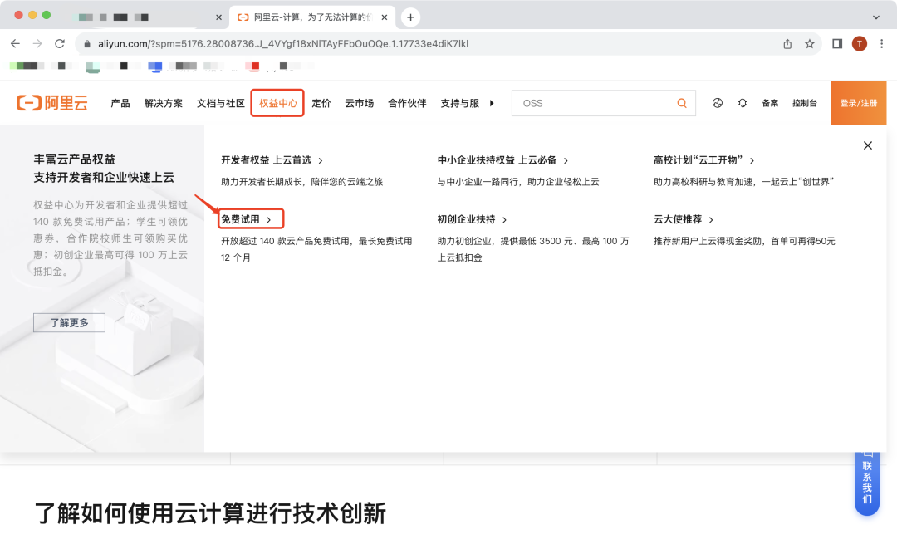This screenshot has width=897, height=554.
Task: Select the globe language icon
Action: [x=717, y=102]
